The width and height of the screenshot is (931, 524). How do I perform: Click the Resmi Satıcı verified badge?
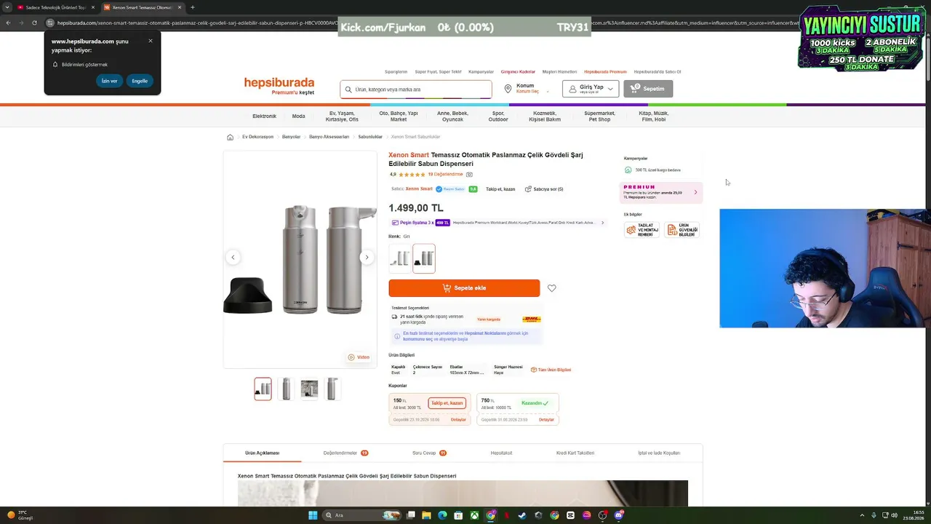[x=450, y=189]
